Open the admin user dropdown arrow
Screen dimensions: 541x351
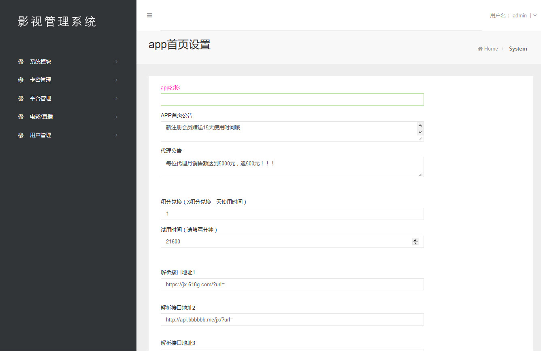click(535, 16)
